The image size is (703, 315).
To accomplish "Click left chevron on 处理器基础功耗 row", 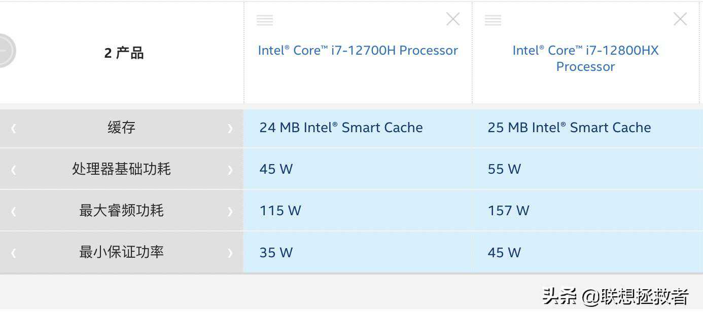I will tap(14, 170).
